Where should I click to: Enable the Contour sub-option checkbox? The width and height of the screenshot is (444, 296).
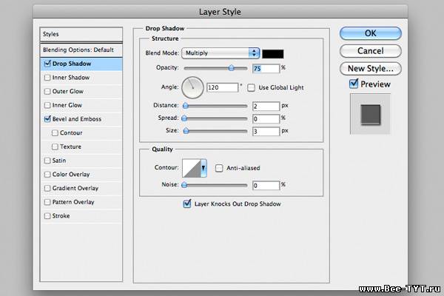click(55, 133)
